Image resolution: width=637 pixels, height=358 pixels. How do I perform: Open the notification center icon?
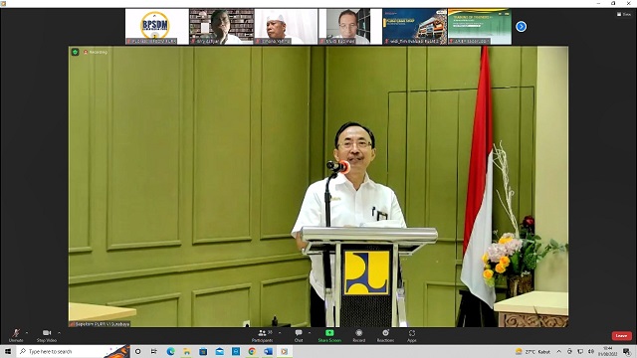click(627, 351)
